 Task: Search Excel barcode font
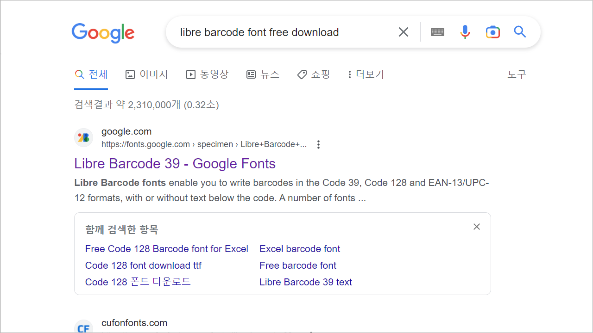pos(300,249)
